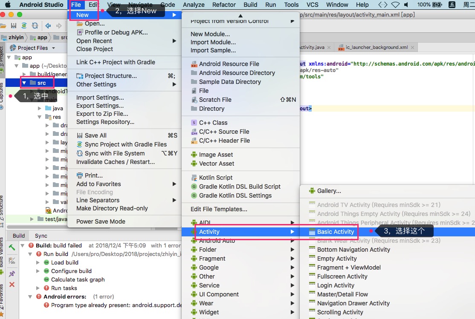
Task: Click the upward scroll arrow atop New submenu
Action: [240, 15]
